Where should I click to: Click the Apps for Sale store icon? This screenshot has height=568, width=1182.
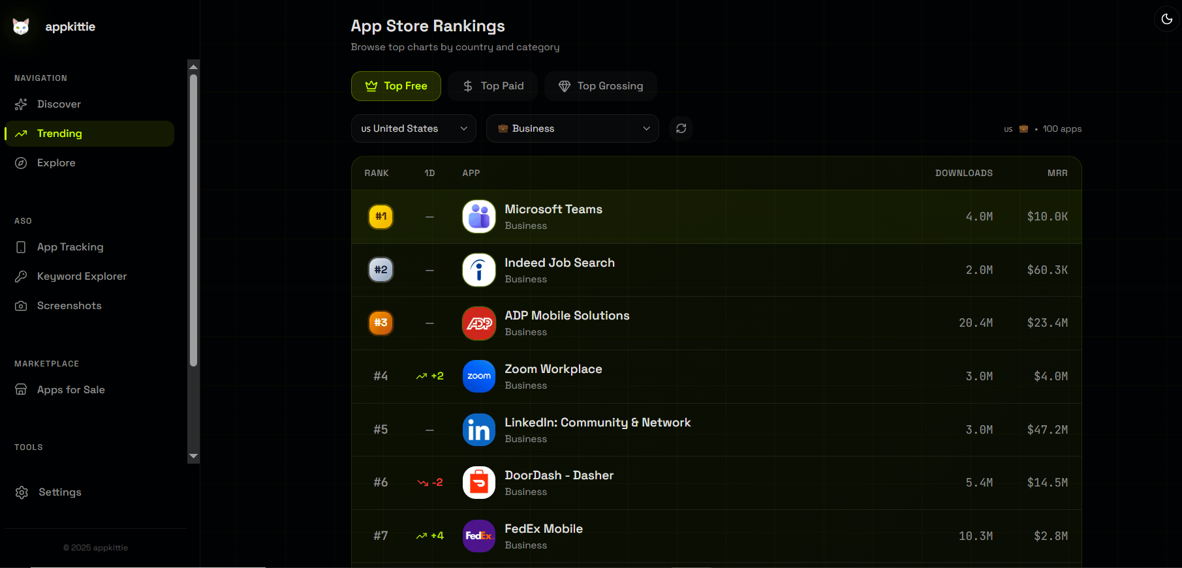point(21,390)
